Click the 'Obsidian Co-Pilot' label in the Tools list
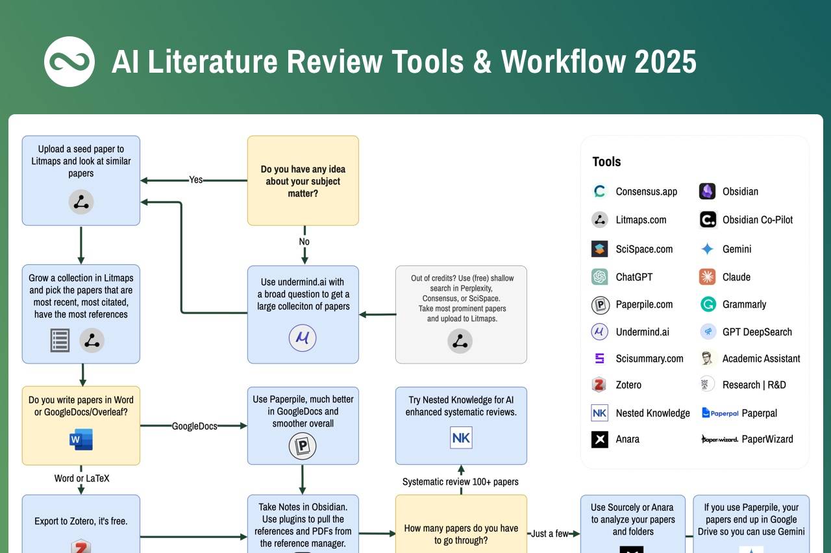This screenshot has width=831, height=553. point(758,219)
